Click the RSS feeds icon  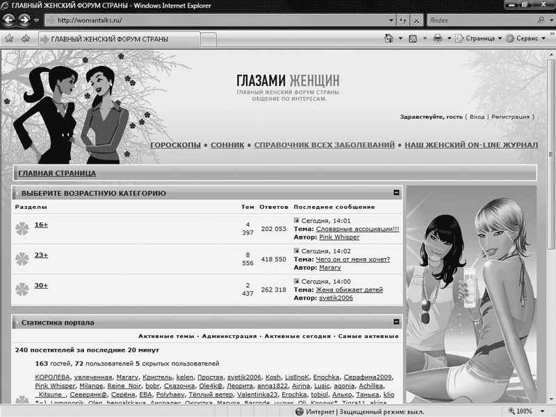point(413,39)
